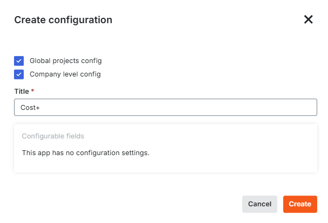This screenshot has height=223, width=328.
Task: Click the red required asterisk next to Title
Action: pyautogui.click(x=32, y=90)
